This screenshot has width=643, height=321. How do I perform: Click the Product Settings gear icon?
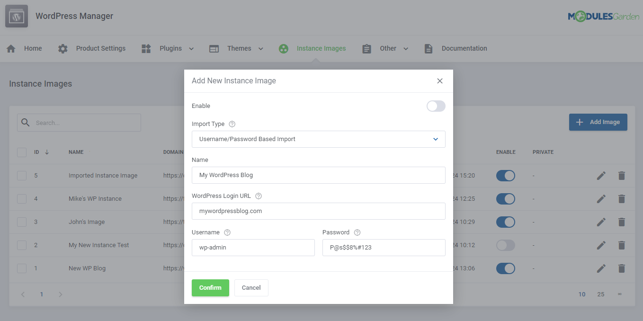63,48
